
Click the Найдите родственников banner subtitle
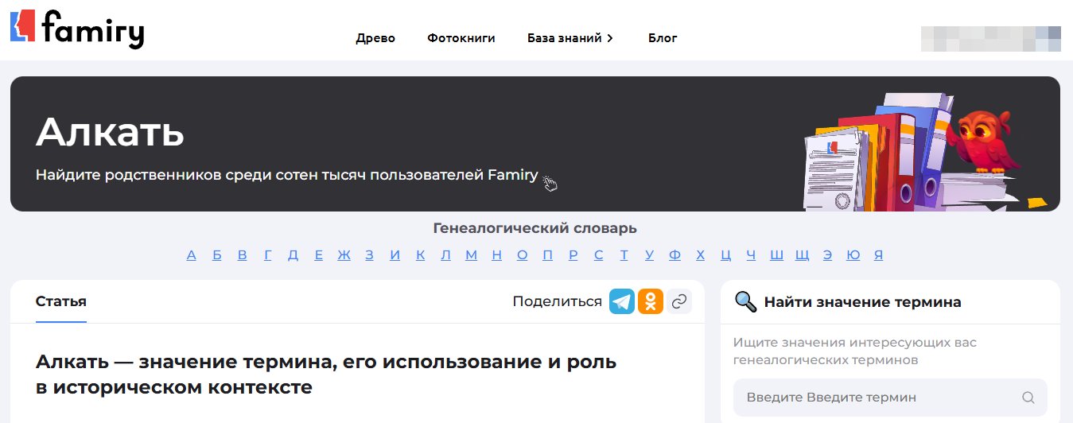click(287, 175)
